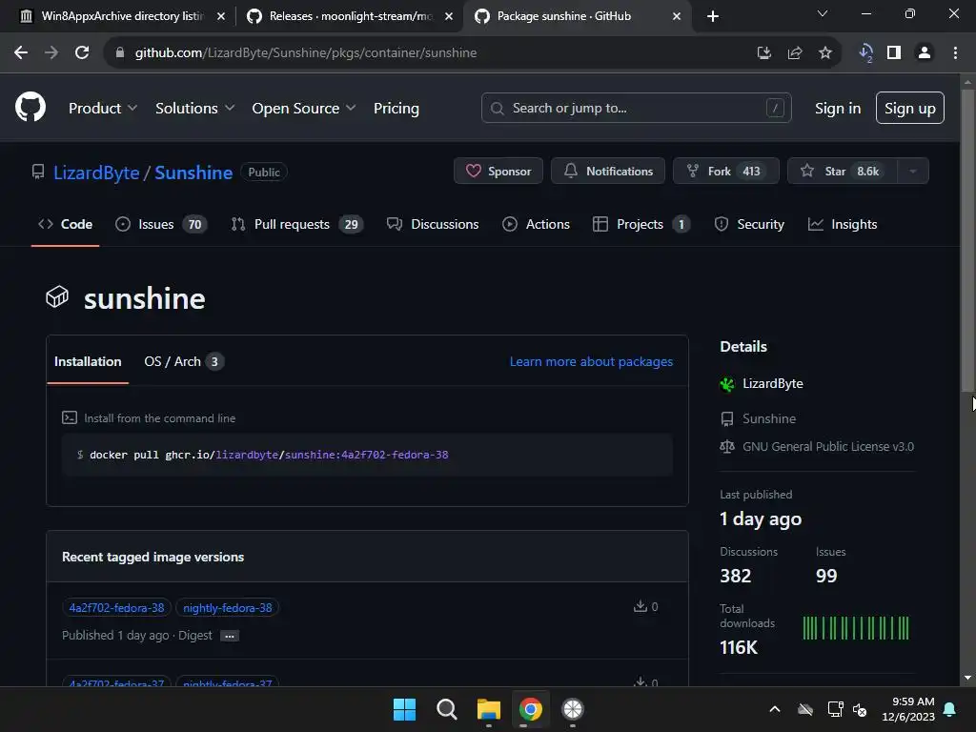
Task: Click the Notifications bell button
Action: 608,172
